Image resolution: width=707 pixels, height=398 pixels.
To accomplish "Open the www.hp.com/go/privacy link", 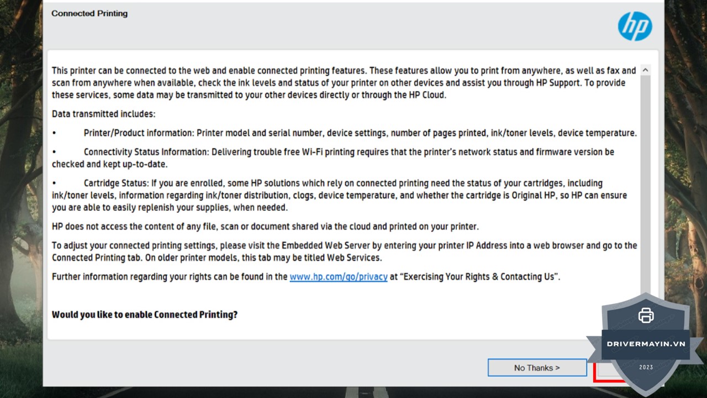I will click(338, 276).
